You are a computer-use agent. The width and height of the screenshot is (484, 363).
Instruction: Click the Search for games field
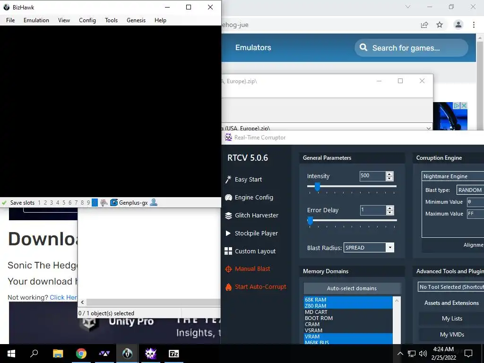pos(411,48)
